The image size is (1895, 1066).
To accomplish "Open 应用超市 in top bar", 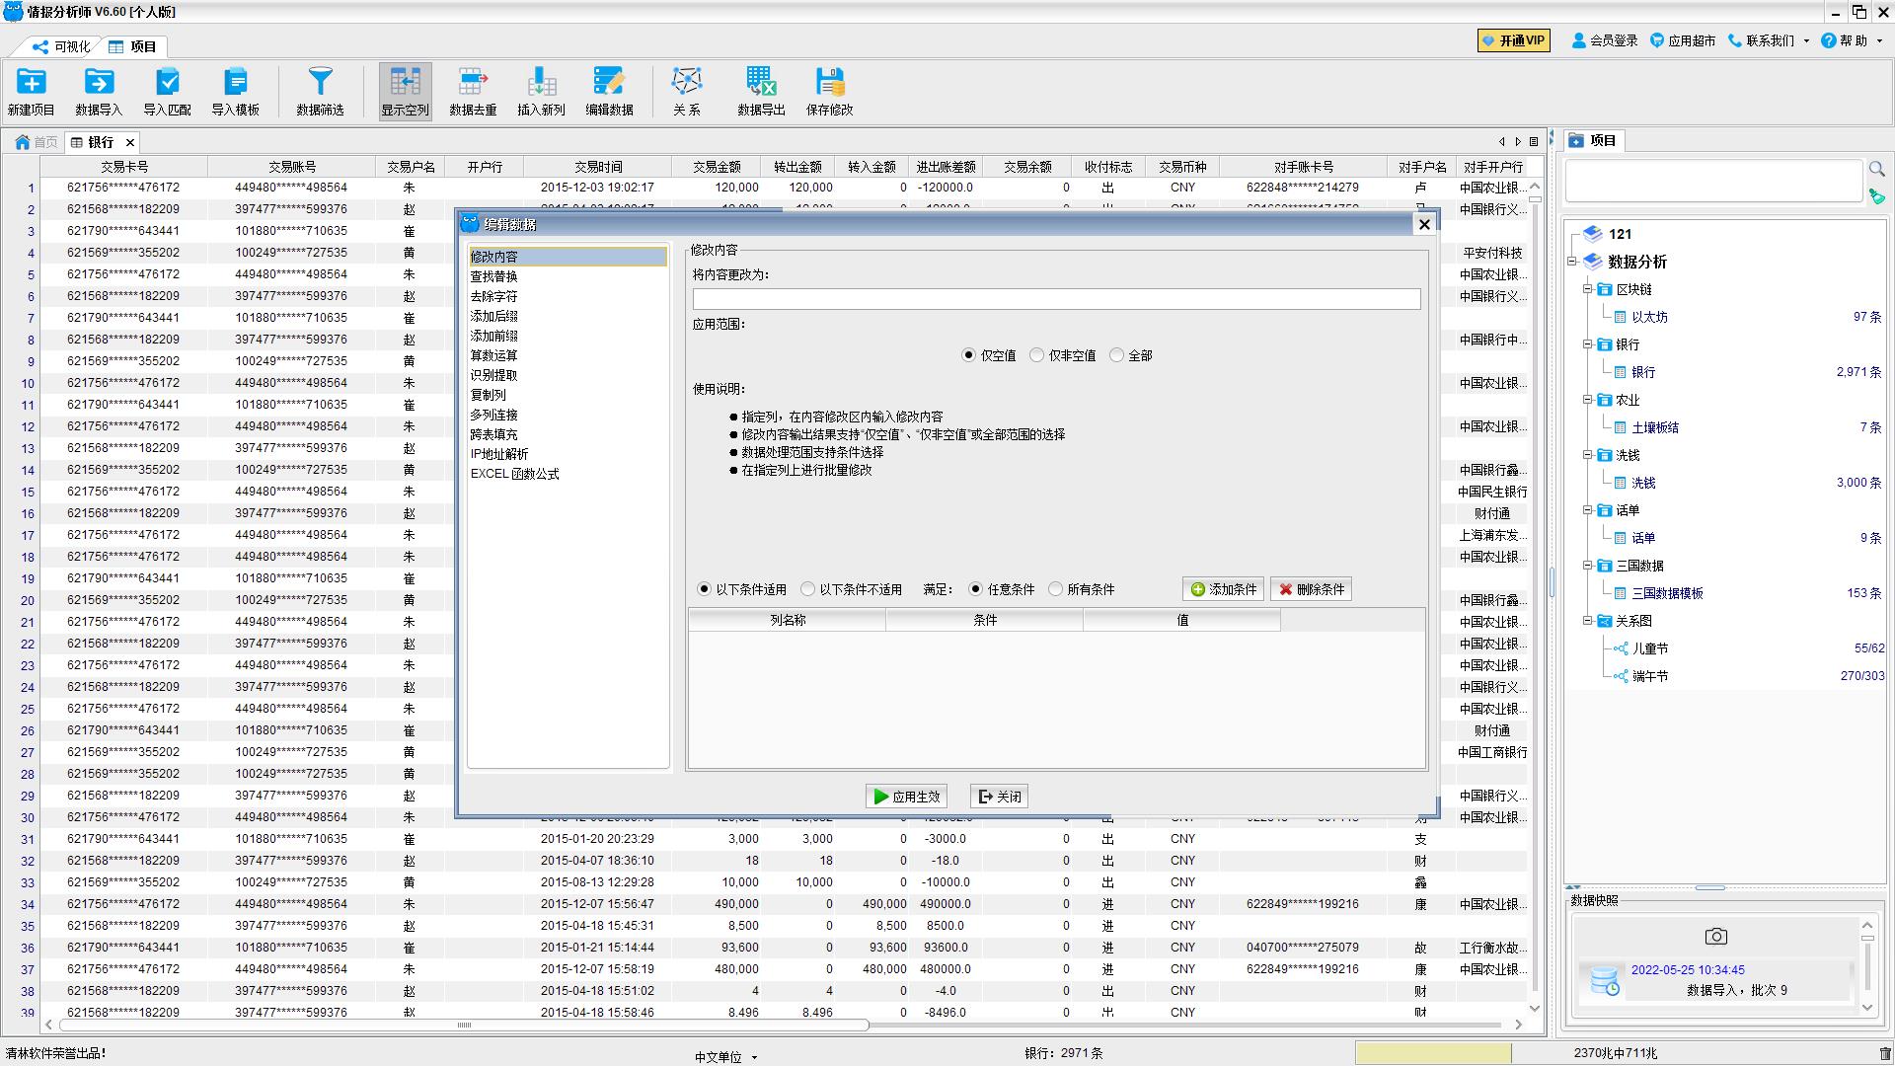I will tap(1683, 40).
